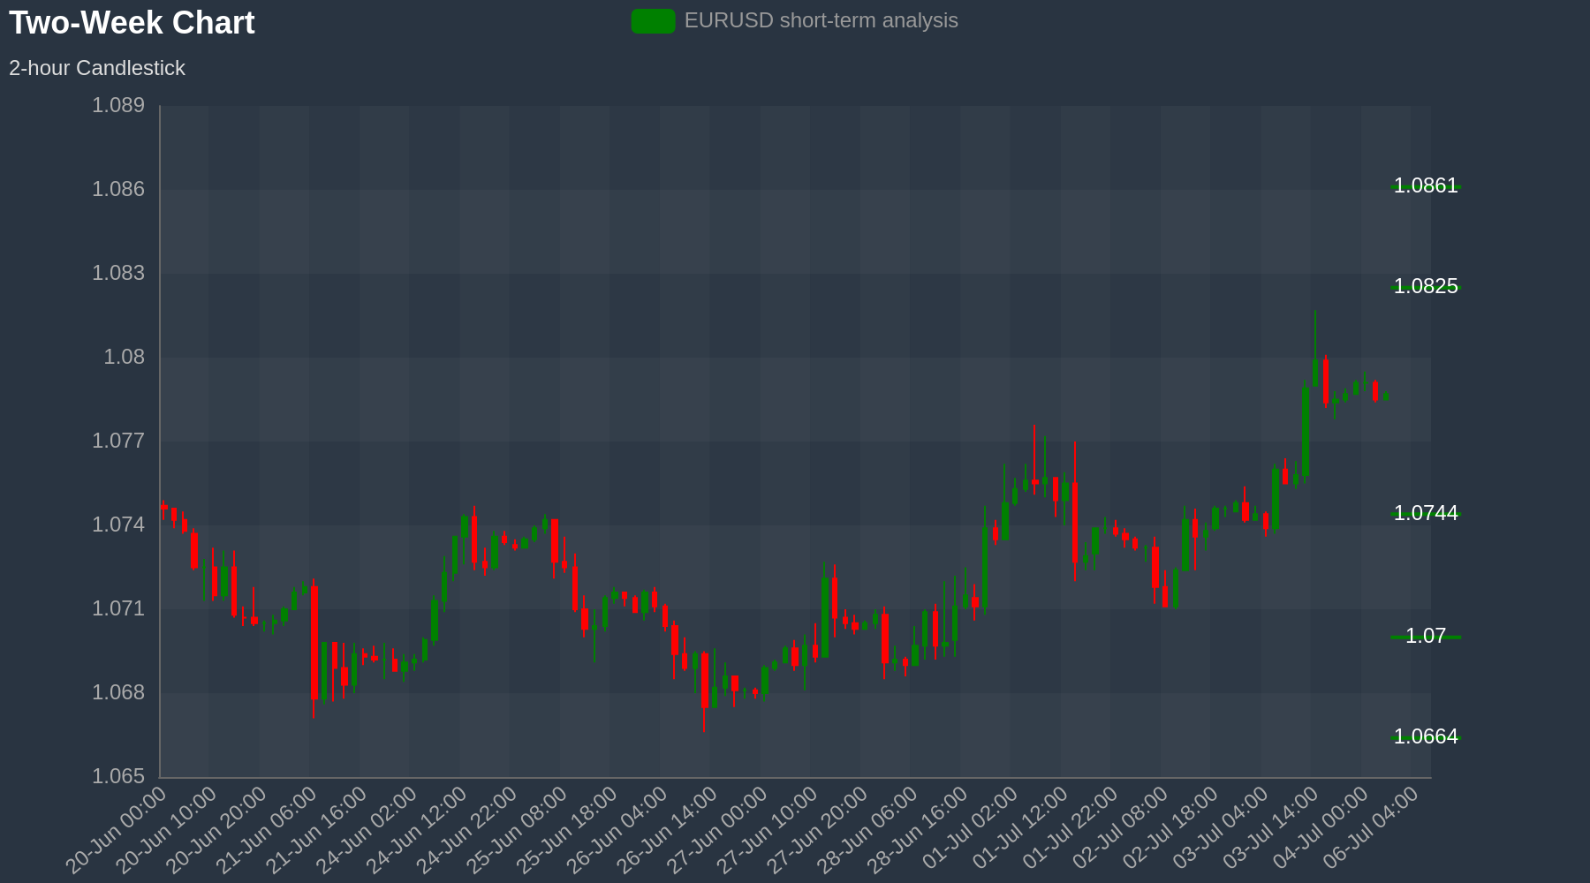The width and height of the screenshot is (1590, 883).
Task: Select the 1.0825 price level marker
Action: click(1426, 286)
